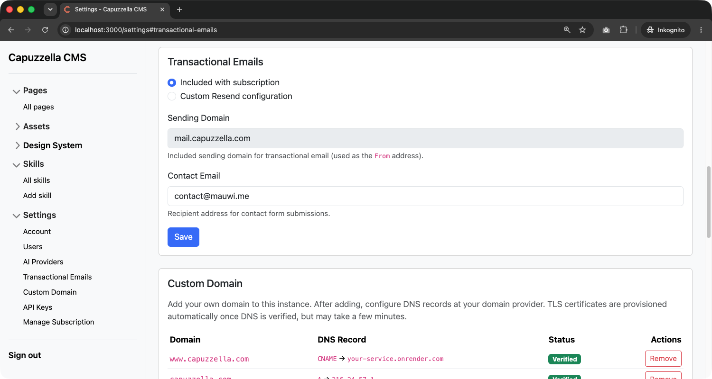Click the Capuzzella CMS logo title
The image size is (712, 379).
tap(47, 58)
